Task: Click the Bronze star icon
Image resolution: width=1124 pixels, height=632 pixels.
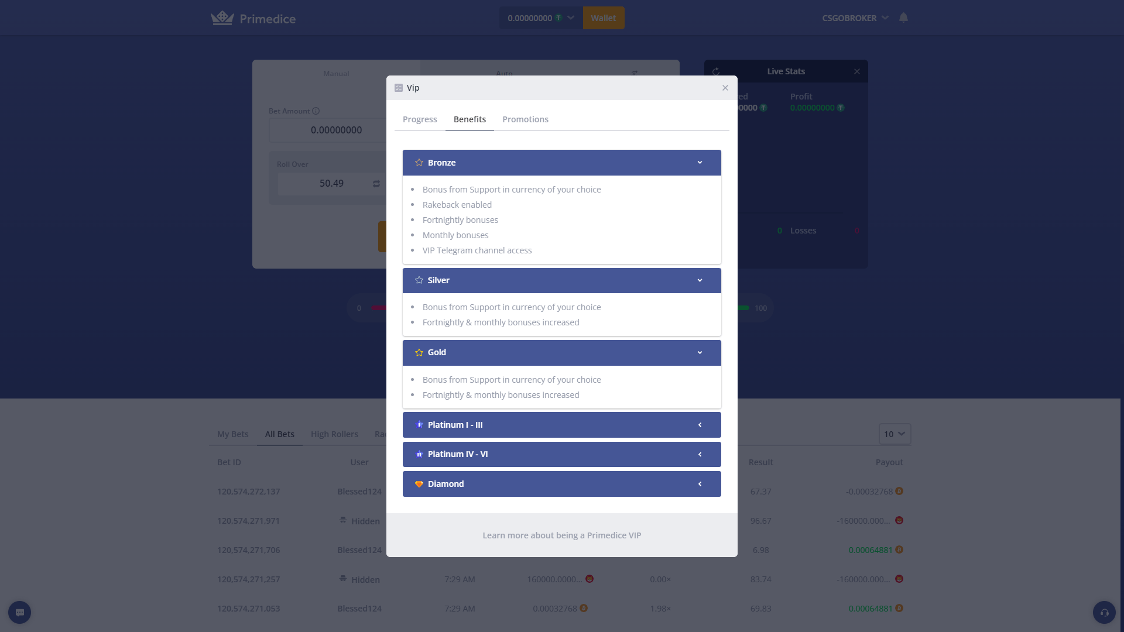Action: (x=419, y=163)
